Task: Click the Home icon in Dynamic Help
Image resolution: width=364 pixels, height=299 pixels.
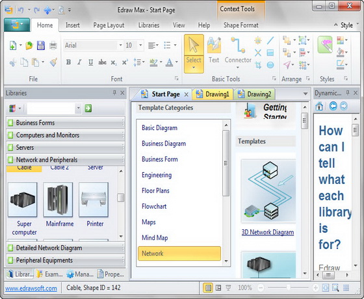Action: coord(319,107)
